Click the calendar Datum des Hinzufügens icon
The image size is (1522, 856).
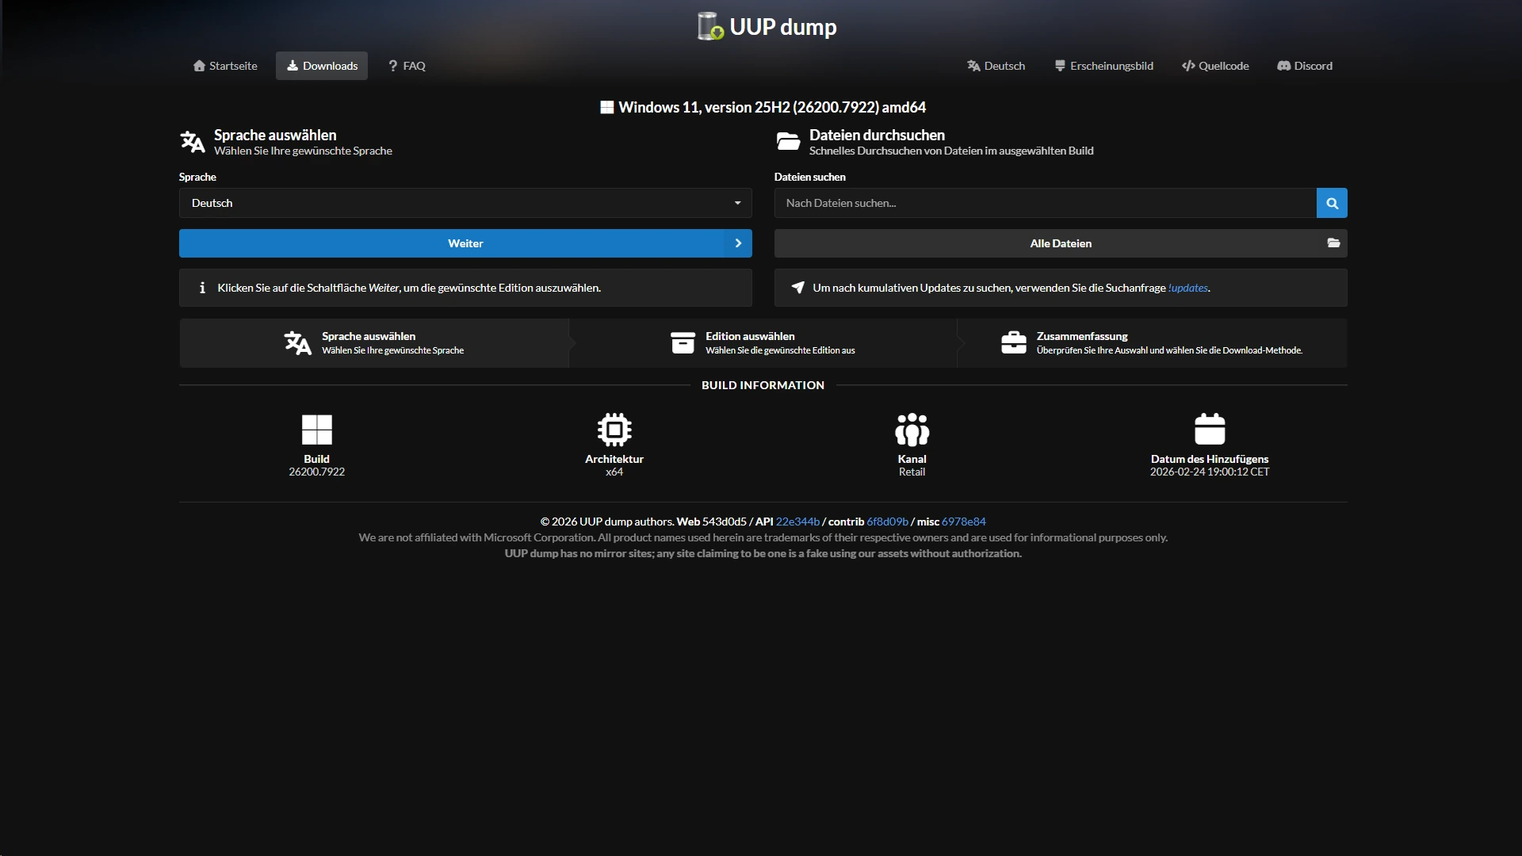[x=1210, y=429]
